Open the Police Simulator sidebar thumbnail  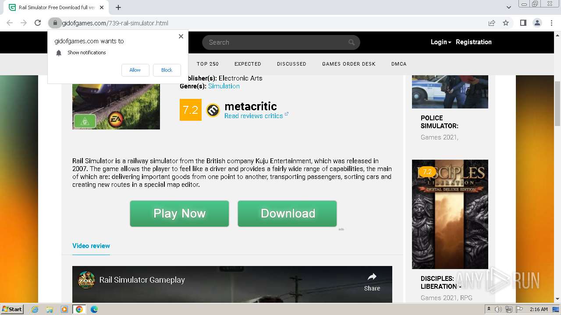(x=450, y=92)
